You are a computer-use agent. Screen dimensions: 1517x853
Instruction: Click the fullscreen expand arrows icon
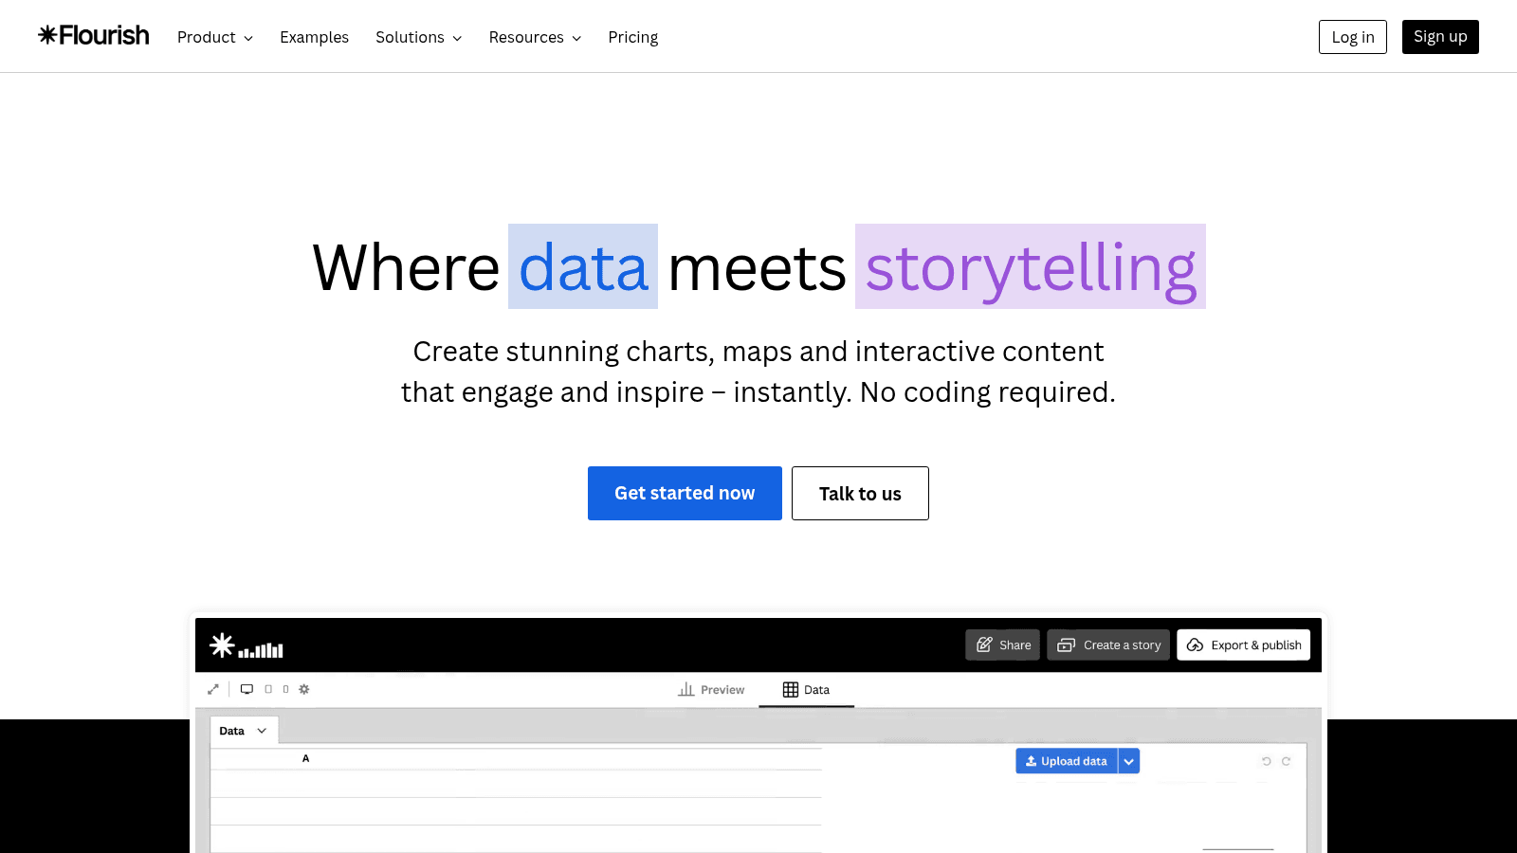213,689
